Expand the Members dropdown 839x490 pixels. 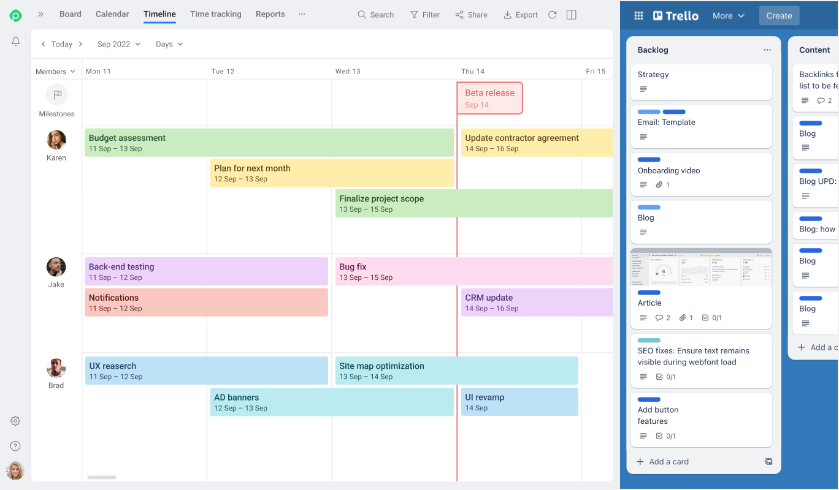click(x=55, y=71)
